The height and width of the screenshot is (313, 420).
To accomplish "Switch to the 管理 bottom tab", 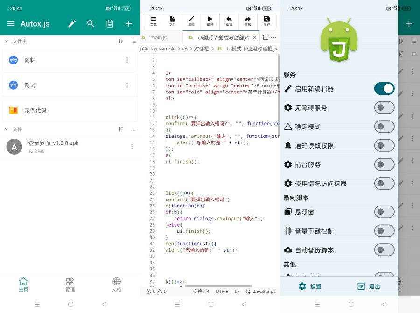I will tap(70, 285).
